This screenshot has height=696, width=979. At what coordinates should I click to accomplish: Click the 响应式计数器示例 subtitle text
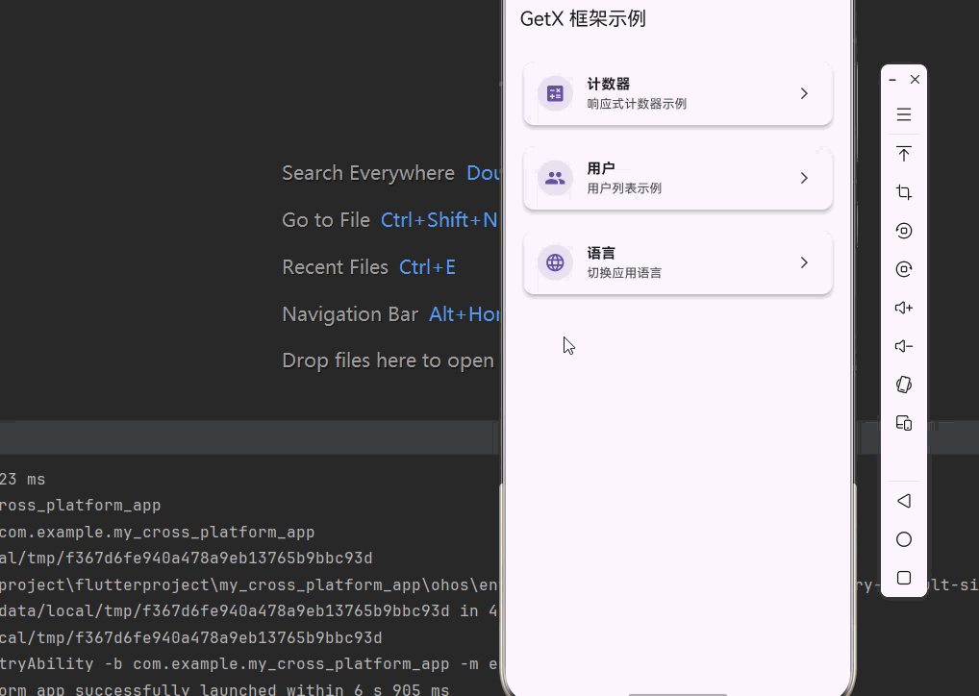coord(637,104)
